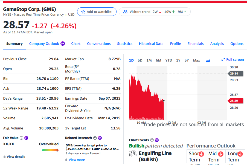This screenshot has height=165, width=247.
Task: Switch to the Company Outlook tab
Action: pyautogui.click(x=44, y=44)
